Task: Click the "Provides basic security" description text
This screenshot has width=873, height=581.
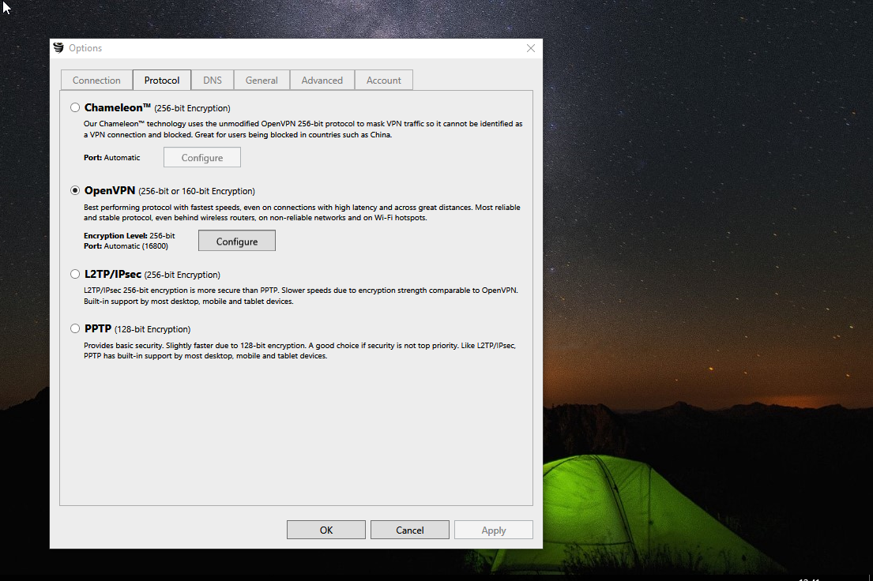Action: point(299,350)
